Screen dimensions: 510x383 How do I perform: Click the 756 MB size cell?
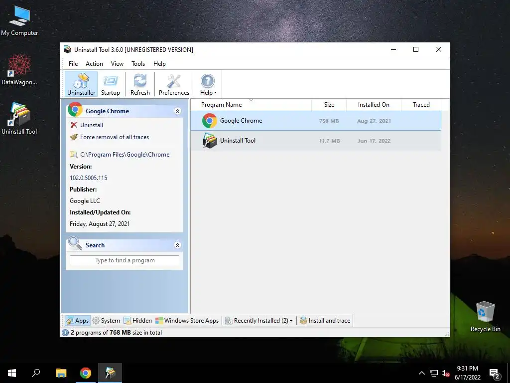click(x=329, y=121)
